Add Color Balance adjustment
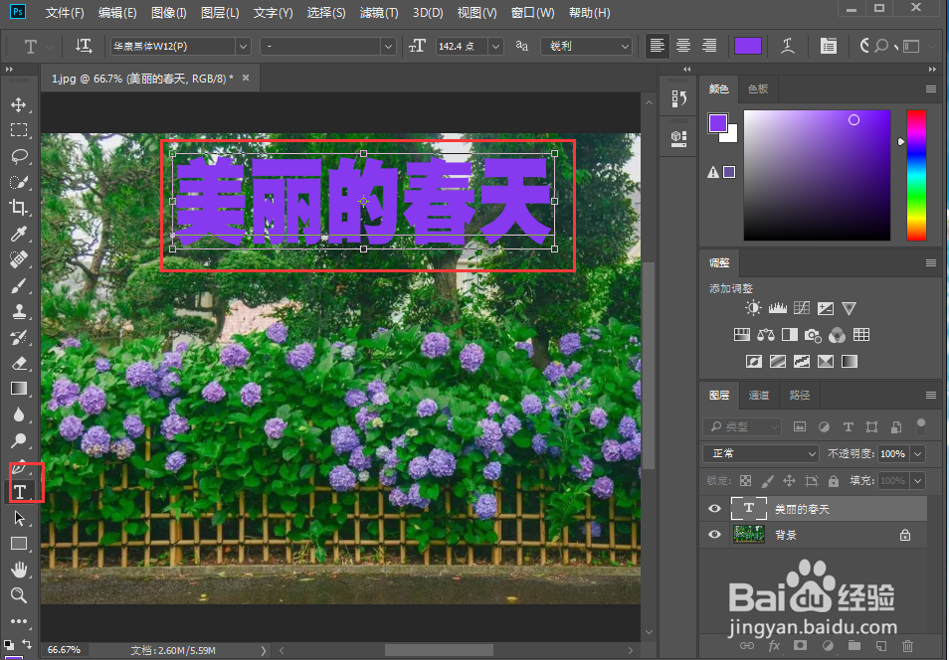This screenshot has height=660, width=949. 766,335
